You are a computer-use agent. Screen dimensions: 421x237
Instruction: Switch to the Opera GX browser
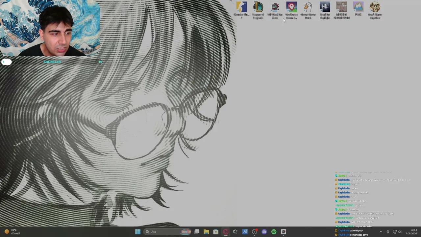(226, 232)
